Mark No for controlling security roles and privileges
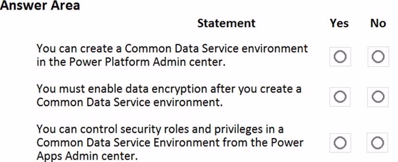 point(378,143)
